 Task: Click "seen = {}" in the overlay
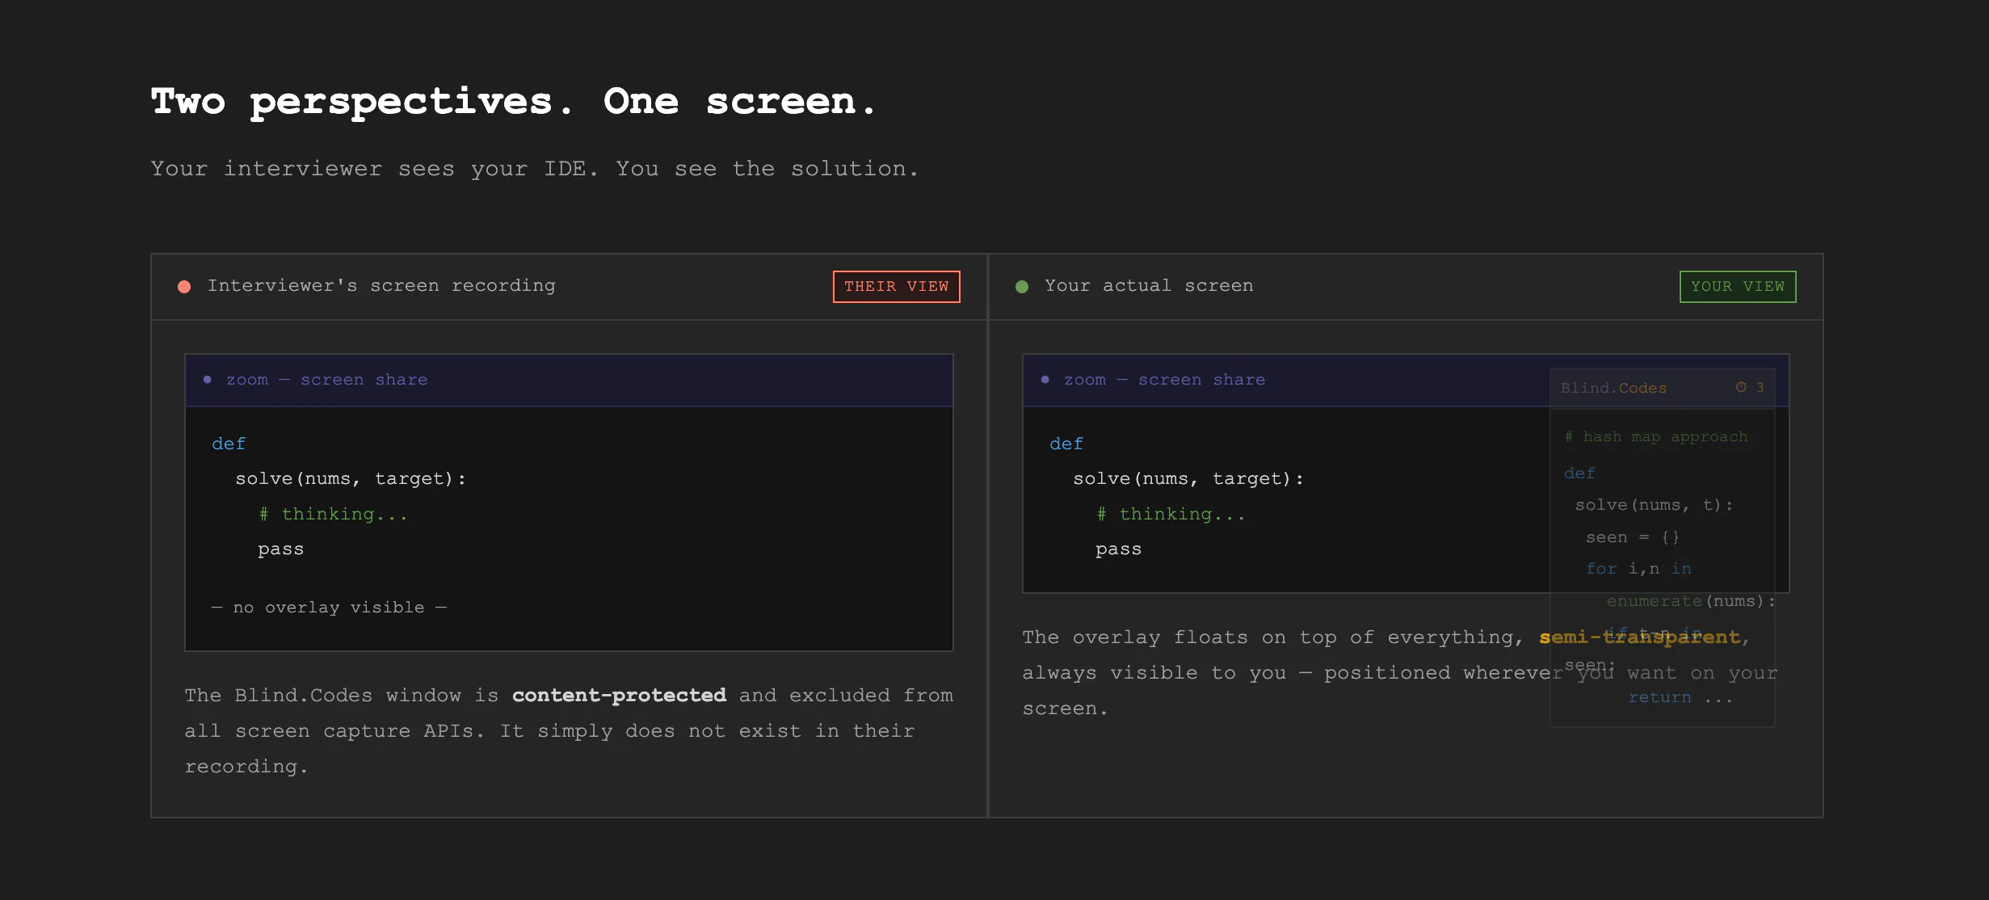point(1633,538)
